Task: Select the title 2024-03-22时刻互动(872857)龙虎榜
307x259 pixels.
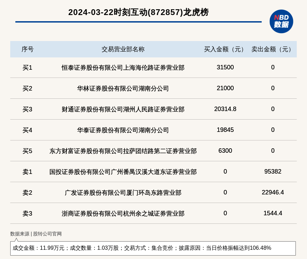Action: click(138, 12)
